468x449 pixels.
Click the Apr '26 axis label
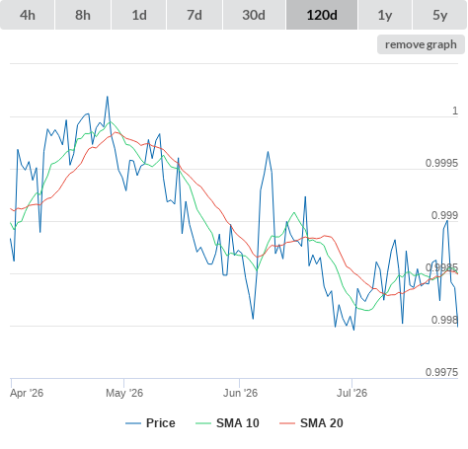27,393
